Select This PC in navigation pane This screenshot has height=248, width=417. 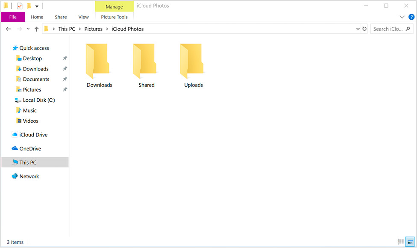point(35,162)
